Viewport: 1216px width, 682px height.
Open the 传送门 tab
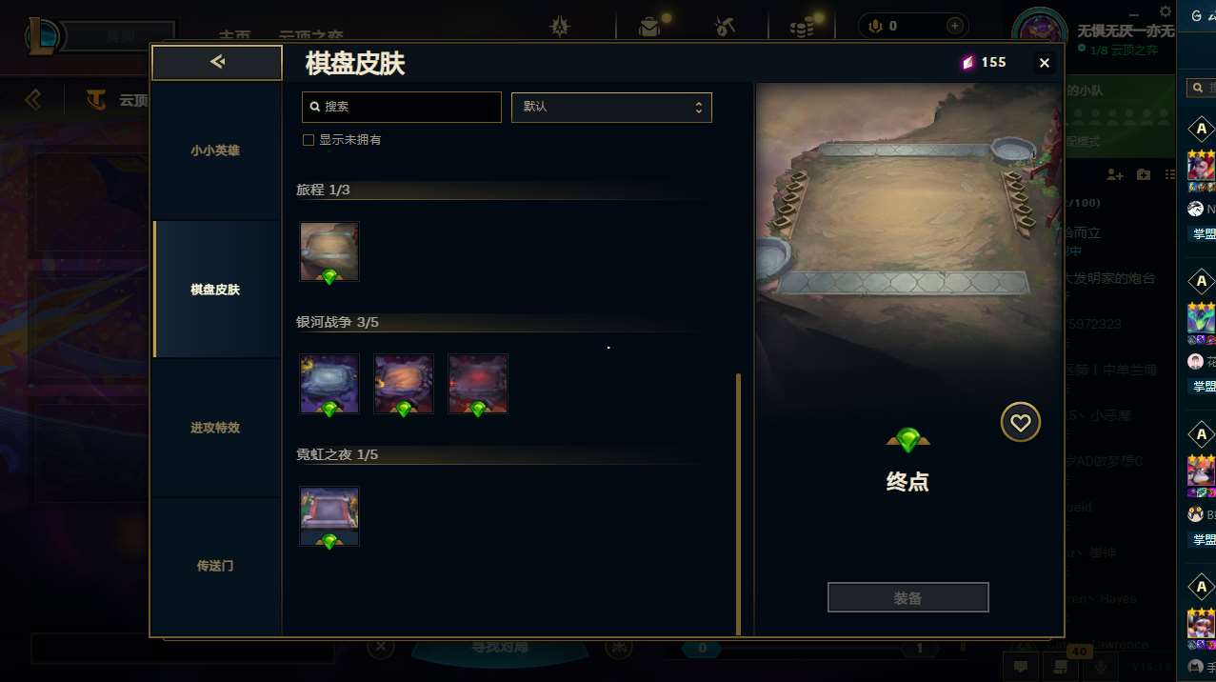coord(215,566)
